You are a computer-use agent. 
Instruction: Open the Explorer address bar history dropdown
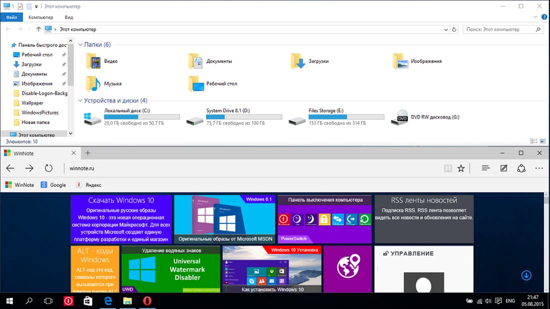(x=445, y=29)
